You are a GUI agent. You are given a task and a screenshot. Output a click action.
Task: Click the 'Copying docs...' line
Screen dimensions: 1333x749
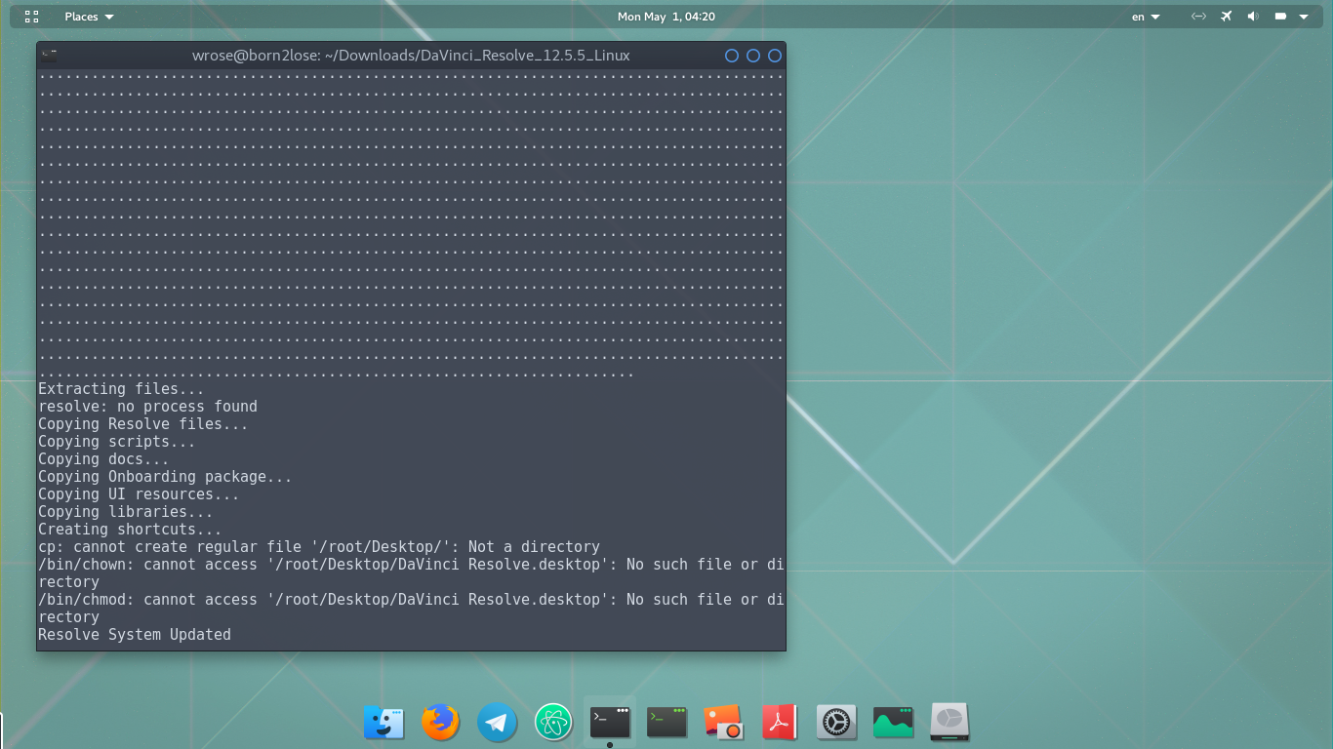(103, 459)
